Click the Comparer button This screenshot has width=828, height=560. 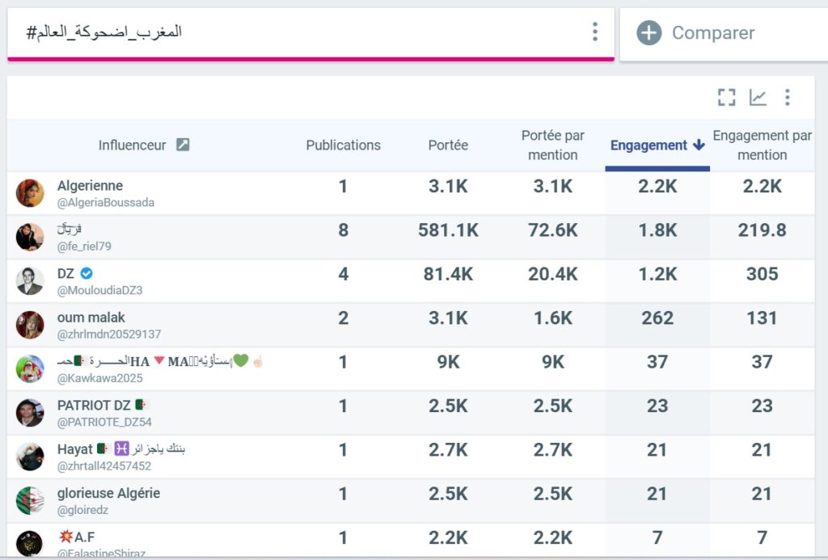712,32
